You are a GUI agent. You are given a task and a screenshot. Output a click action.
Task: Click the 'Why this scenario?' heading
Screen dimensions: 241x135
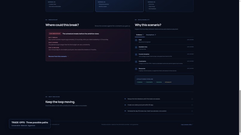click(148, 25)
